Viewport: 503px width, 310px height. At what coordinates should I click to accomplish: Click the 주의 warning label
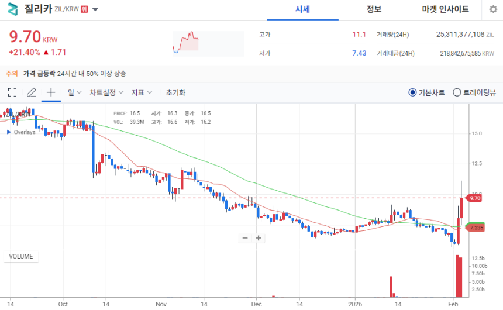(12, 74)
